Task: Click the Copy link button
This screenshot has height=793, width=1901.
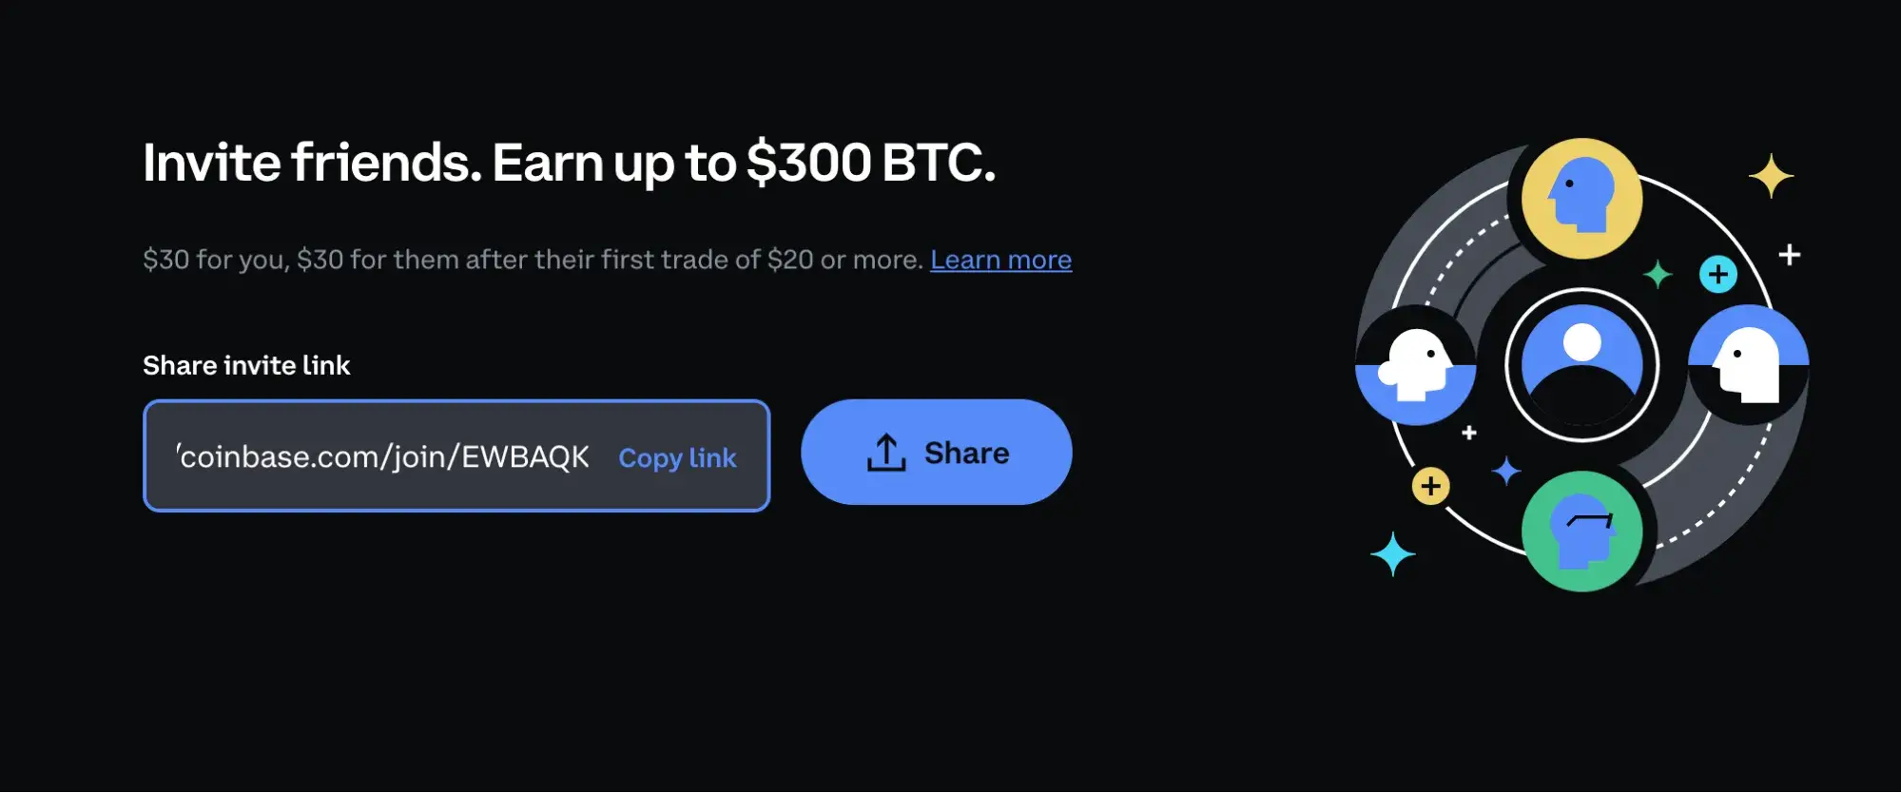Action: point(677,457)
